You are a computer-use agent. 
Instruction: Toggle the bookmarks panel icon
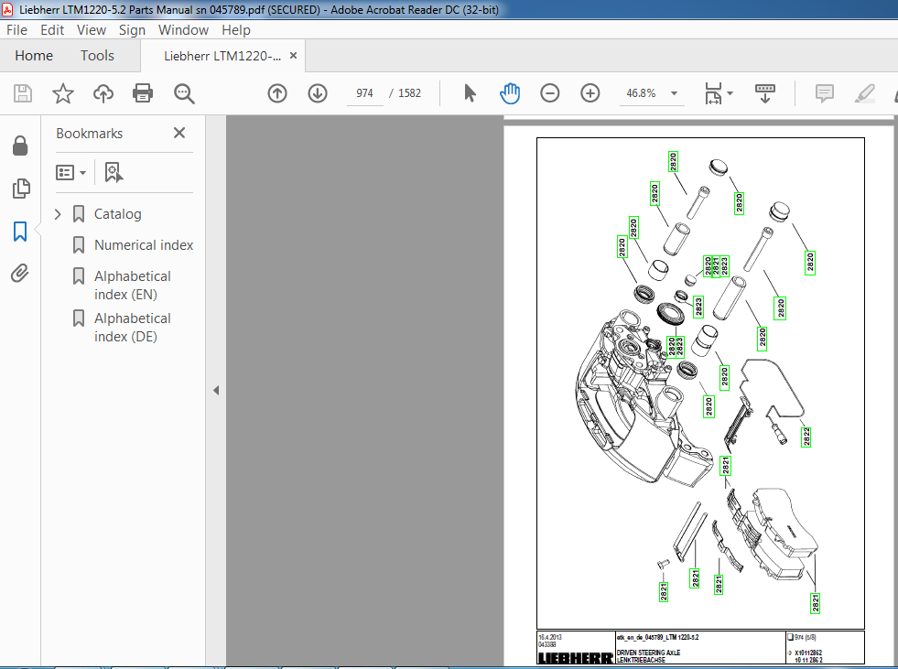pos(20,232)
